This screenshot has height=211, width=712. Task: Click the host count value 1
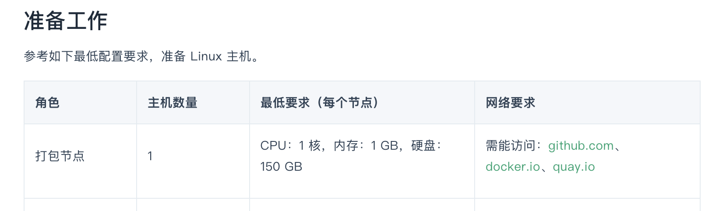(x=150, y=156)
